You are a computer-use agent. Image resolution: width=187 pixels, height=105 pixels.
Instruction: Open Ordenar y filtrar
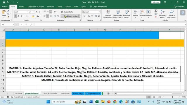pos(163,14)
